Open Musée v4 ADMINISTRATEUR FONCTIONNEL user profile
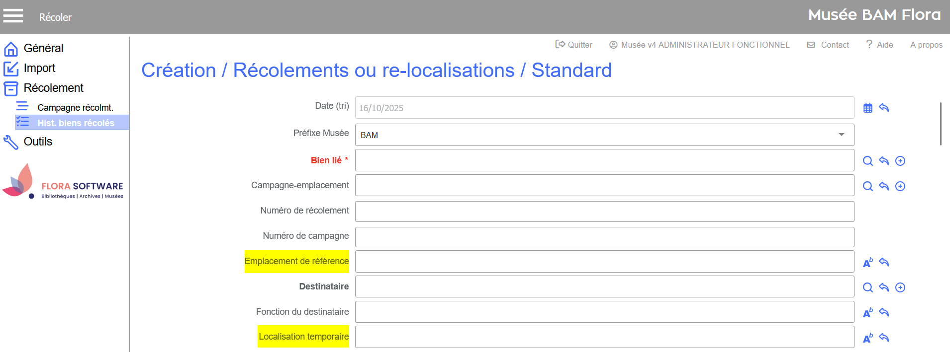Viewport: 950px width, 352px height. pyautogui.click(x=699, y=45)
